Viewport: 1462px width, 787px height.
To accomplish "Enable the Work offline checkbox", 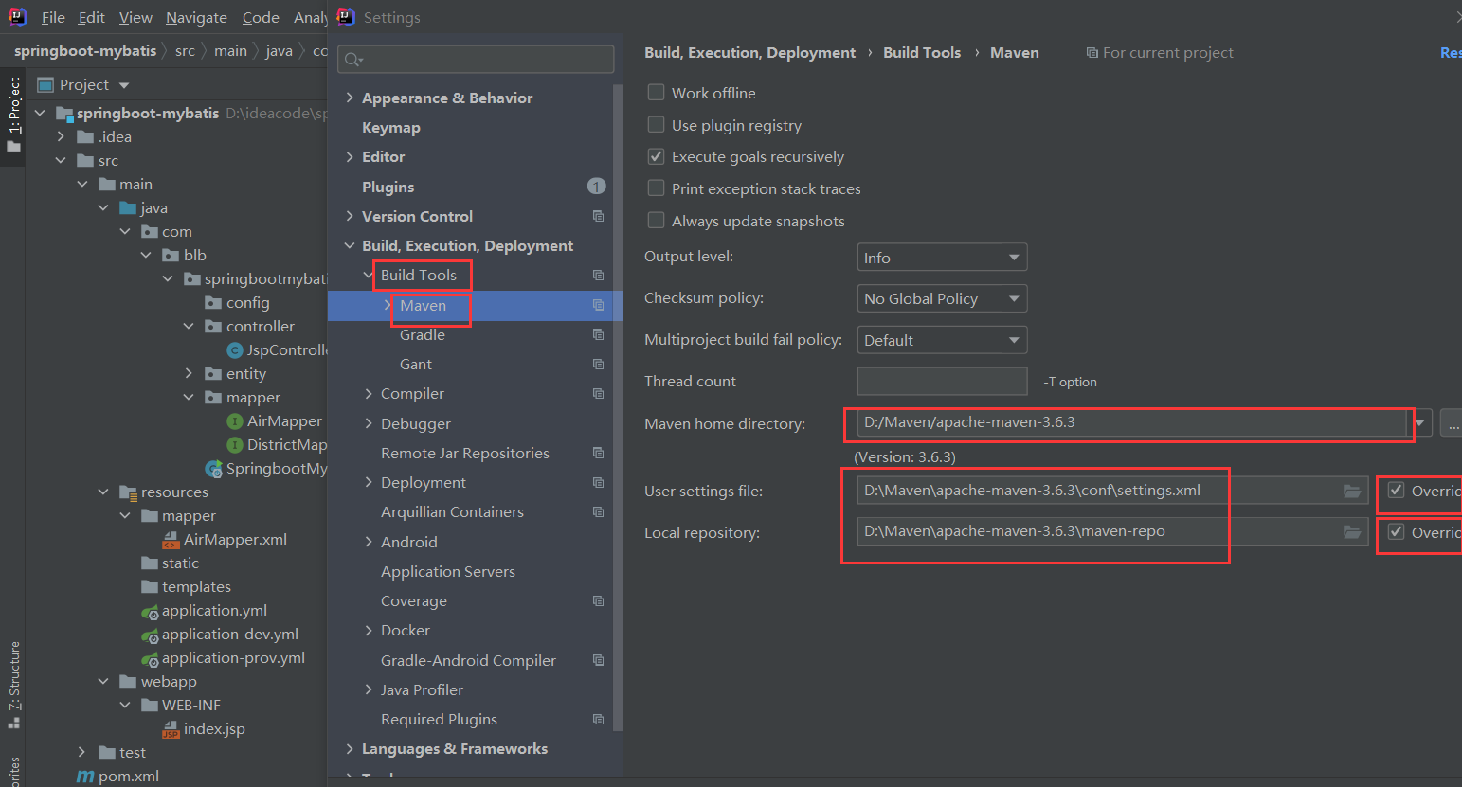I will coord(656,93).
